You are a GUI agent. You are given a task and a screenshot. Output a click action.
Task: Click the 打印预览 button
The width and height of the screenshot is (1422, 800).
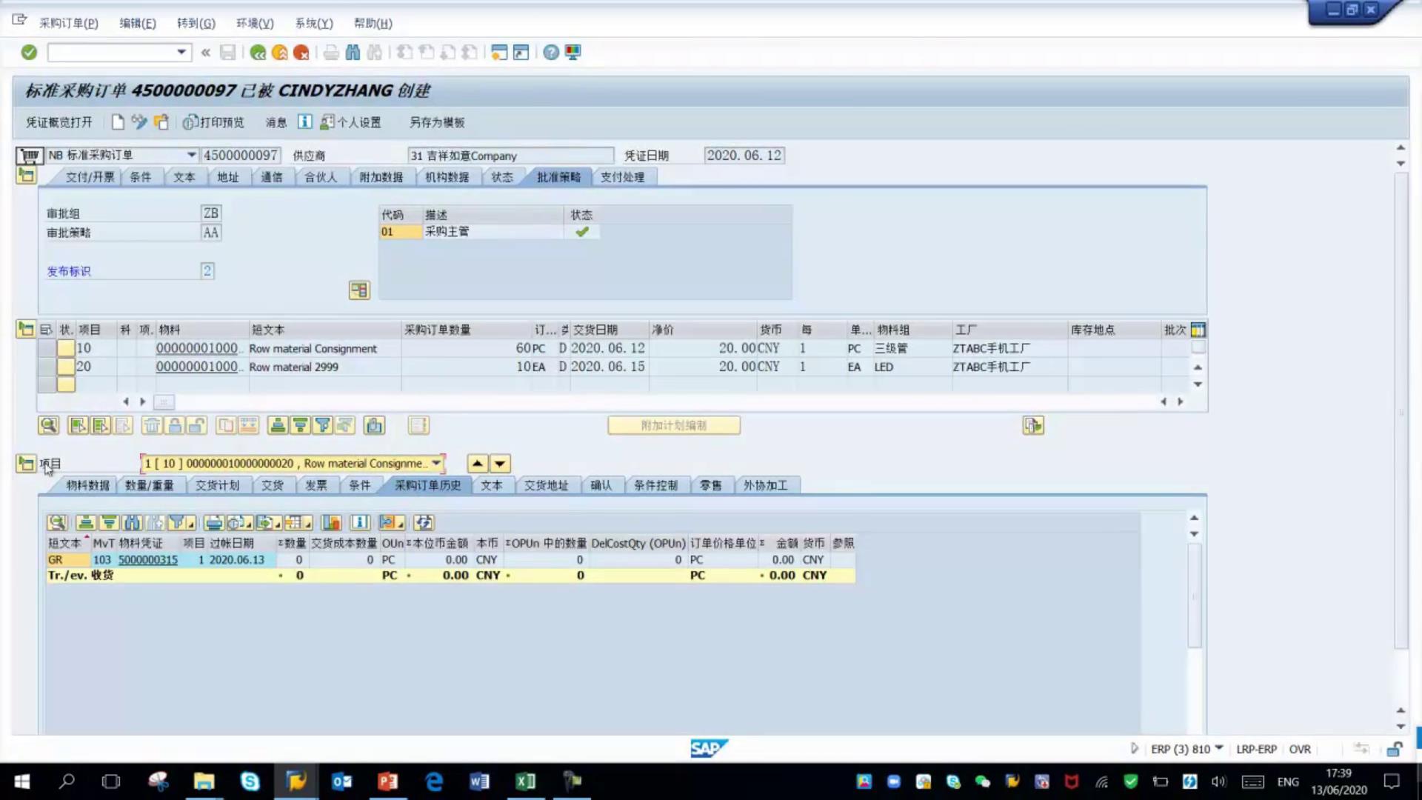coord(213,122)
